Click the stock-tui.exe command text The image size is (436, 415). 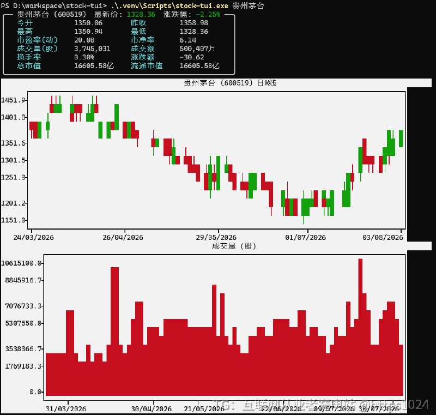click(x=169, y=5)
